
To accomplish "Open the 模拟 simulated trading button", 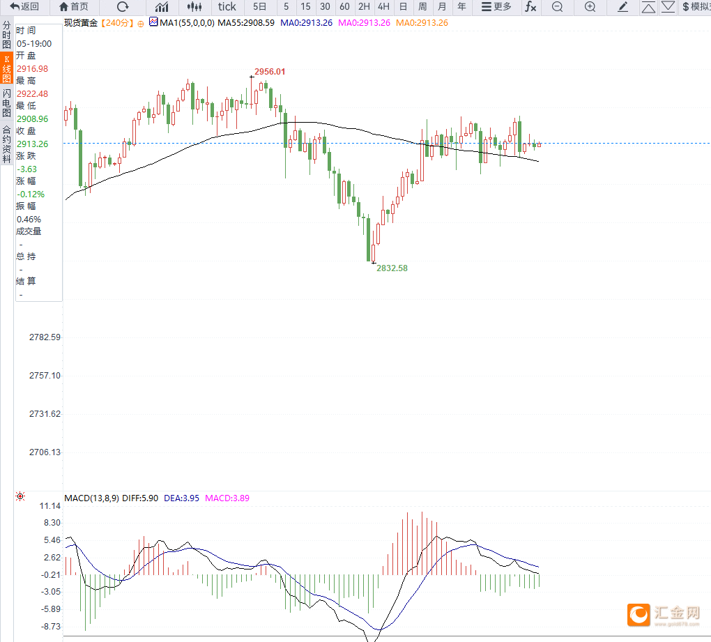I will pyautogui.click(x=696, y=6).
